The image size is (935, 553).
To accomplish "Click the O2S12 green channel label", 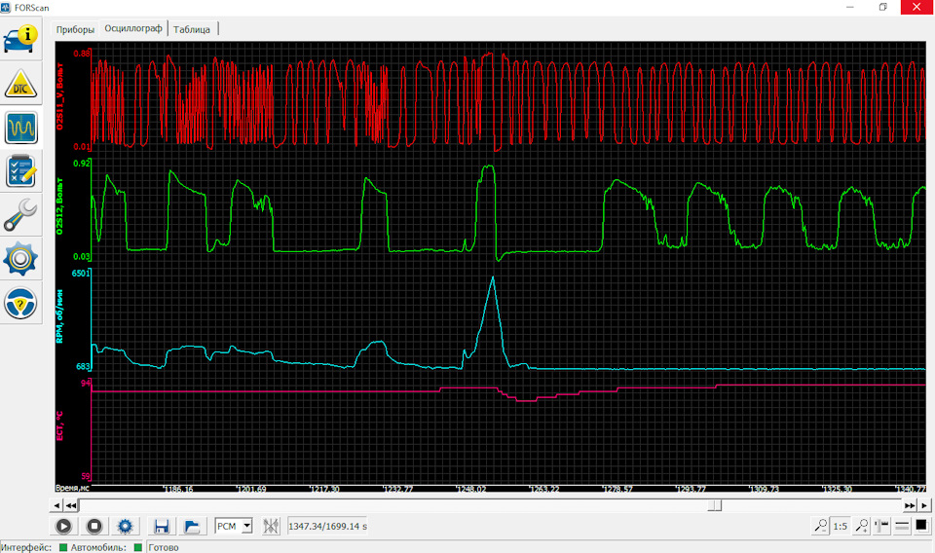I will (59, 205).
